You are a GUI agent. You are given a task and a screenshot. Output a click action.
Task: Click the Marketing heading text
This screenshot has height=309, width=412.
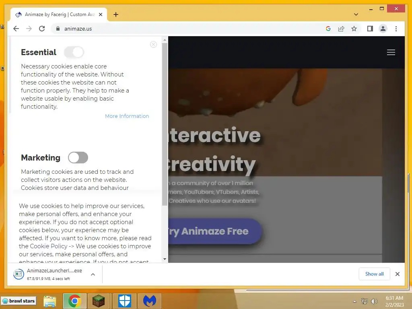pos(41,157)
